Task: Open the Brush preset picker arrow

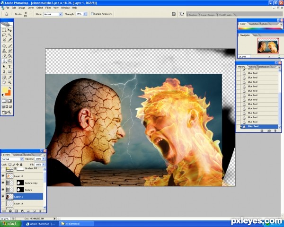Action: (x=30, y=14)
